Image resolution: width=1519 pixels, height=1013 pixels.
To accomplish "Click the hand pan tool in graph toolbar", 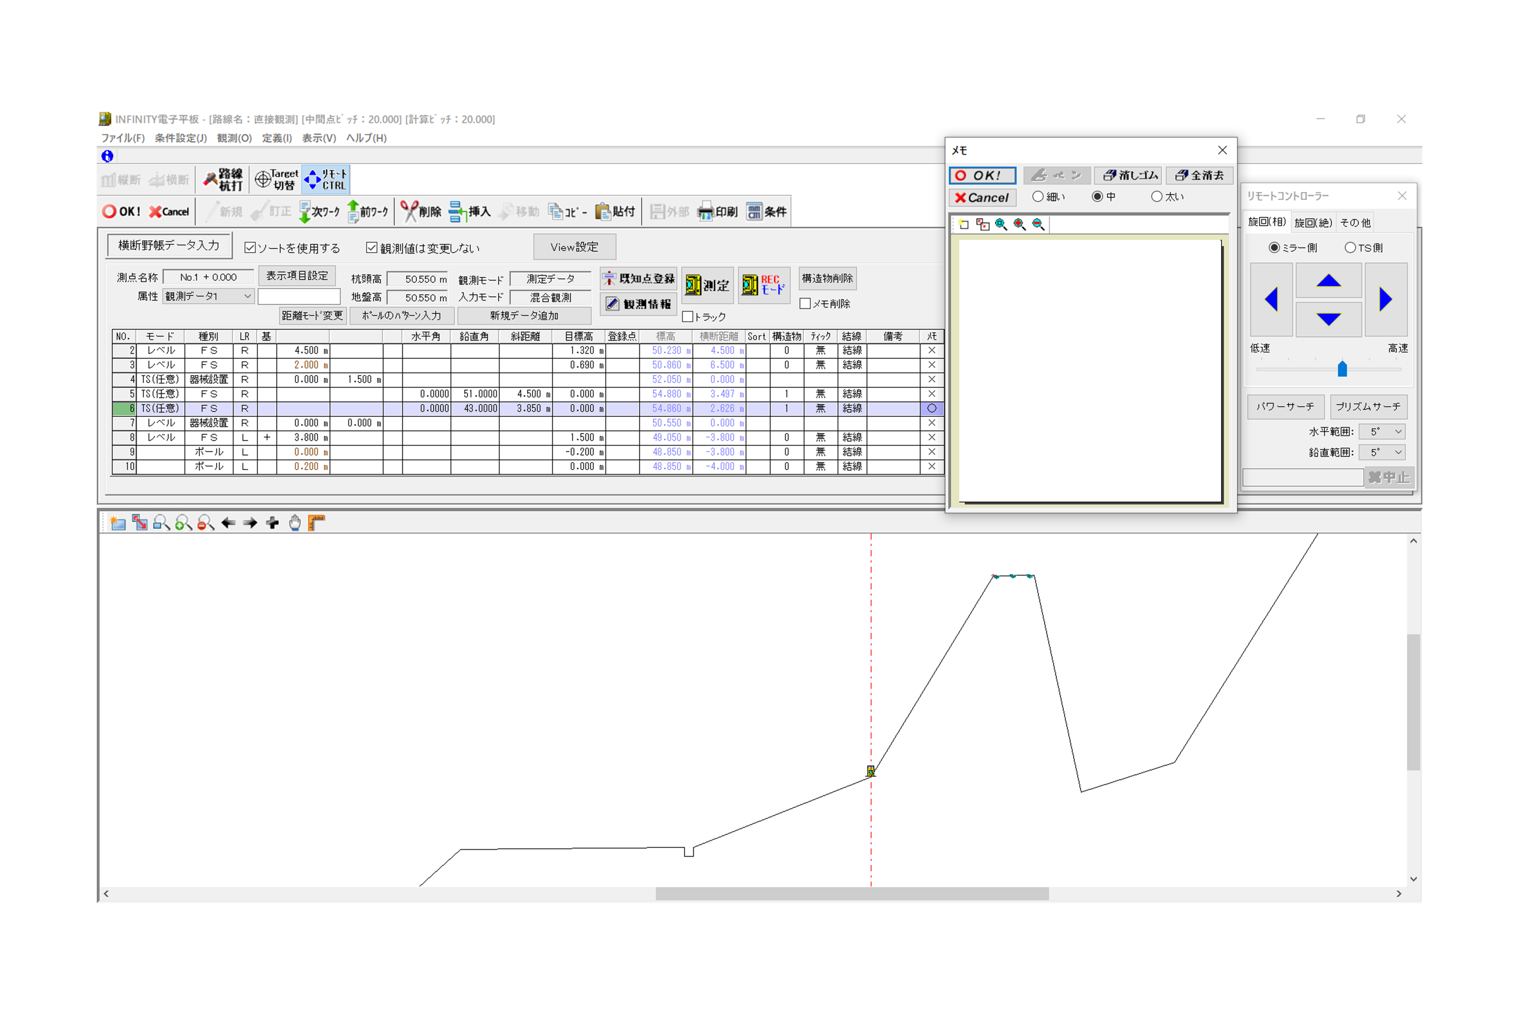I will pyautogui.click(x=295, y=523).
